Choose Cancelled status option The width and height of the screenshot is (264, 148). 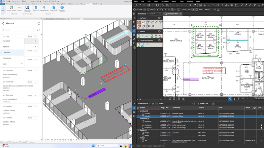pos(7,52)
